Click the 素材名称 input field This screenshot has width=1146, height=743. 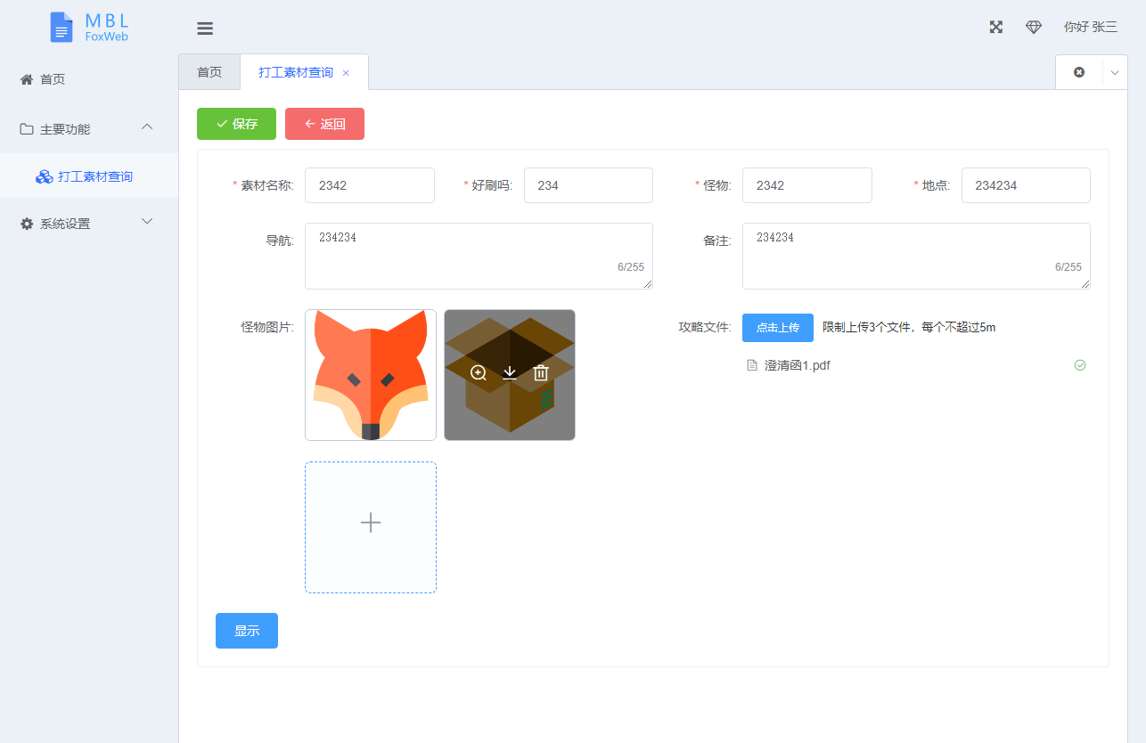[x=369, y=185]
